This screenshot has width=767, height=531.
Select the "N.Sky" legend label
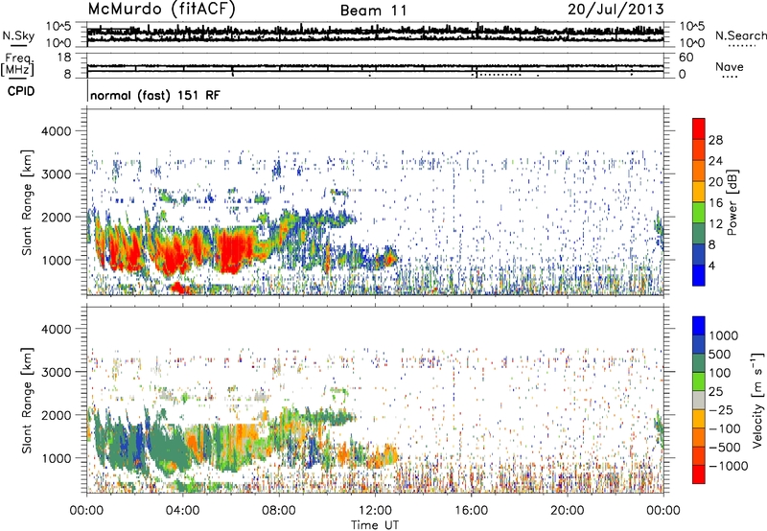click(18, 35)
